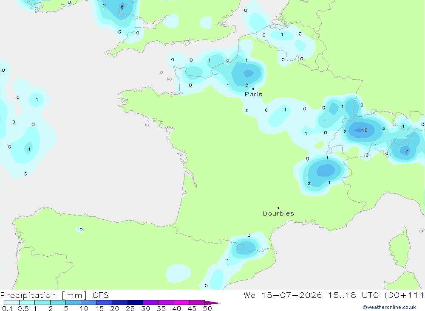Click the precipitation value 7 on the map
Image resolution: width=425 pixels, height=311 pixels.
(407, 151)
